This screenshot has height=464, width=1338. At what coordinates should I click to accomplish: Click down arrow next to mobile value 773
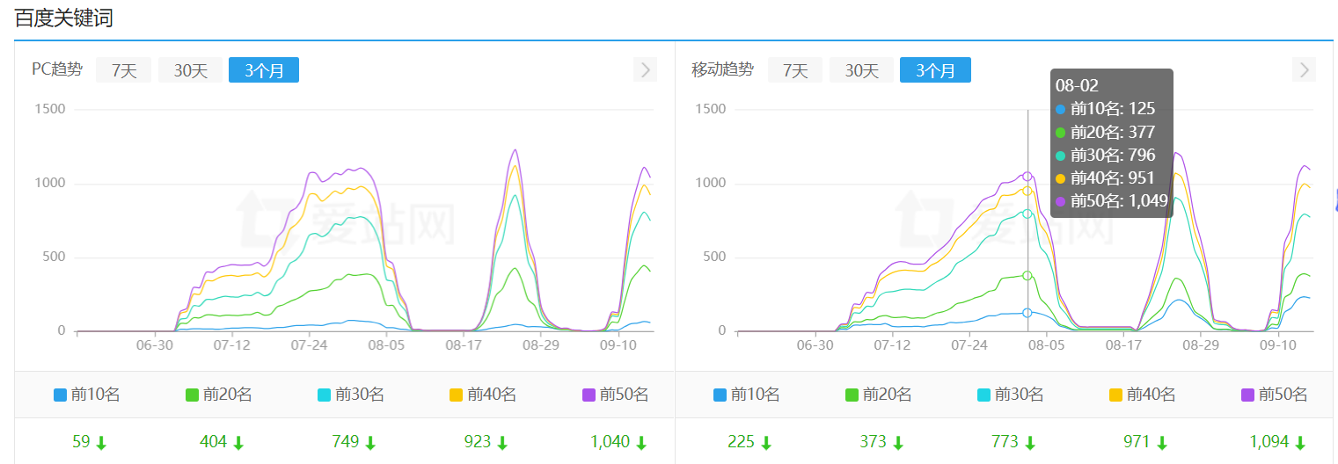tap(1029, 443)
